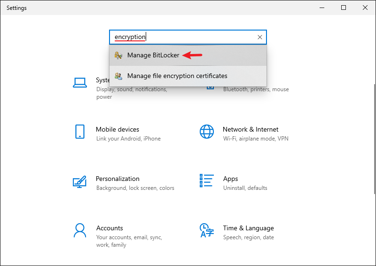Click the BitLocker padlock icon
Image resolution: width=376 pixels, height=266 pixels.
[x=118, y=55]
